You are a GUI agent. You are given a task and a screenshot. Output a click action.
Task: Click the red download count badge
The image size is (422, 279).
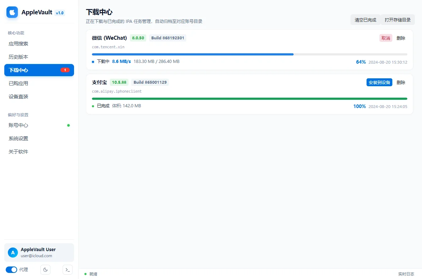65,70
